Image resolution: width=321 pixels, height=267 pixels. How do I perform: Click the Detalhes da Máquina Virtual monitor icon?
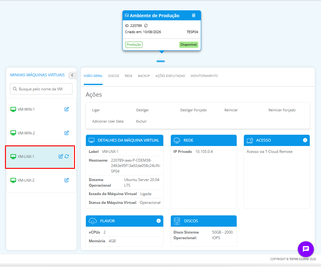[x=91, y=140]
